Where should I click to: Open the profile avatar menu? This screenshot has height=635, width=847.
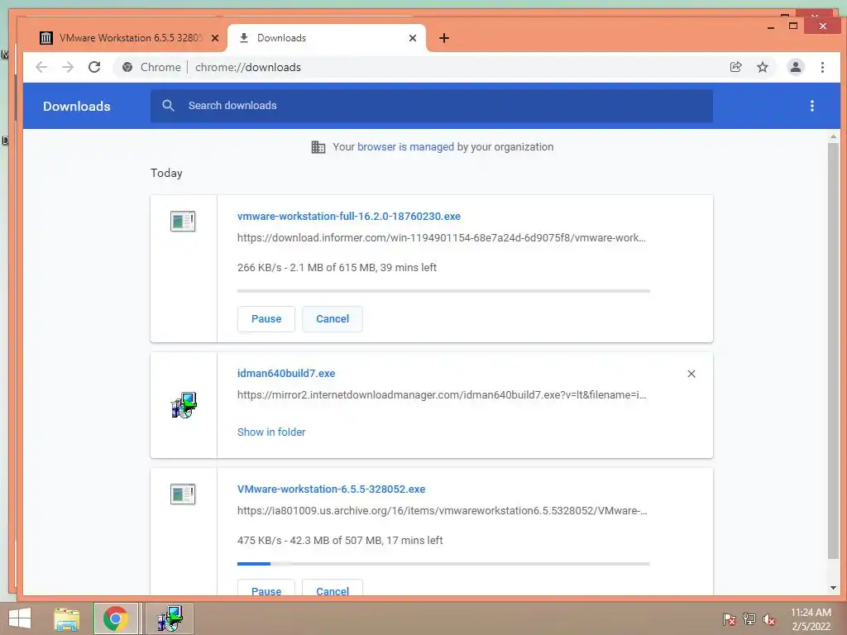[796, 67]
